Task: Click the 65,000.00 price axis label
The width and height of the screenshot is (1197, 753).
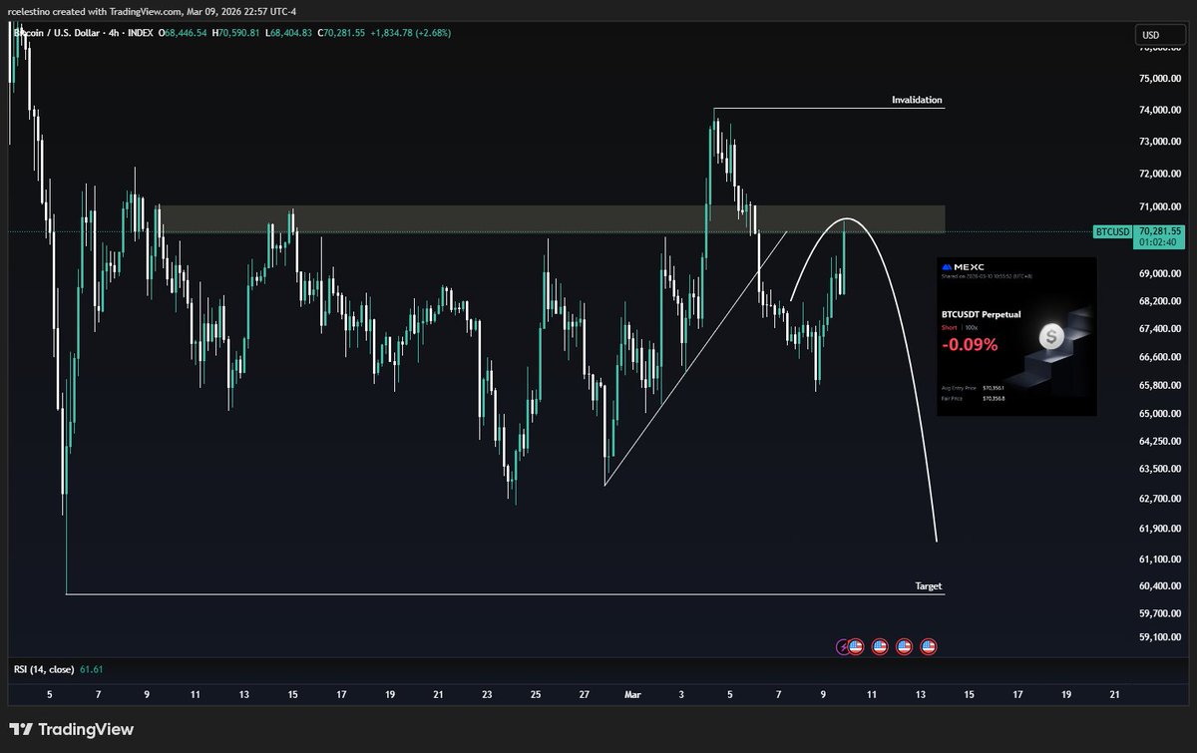Action: coord(1161,414)
